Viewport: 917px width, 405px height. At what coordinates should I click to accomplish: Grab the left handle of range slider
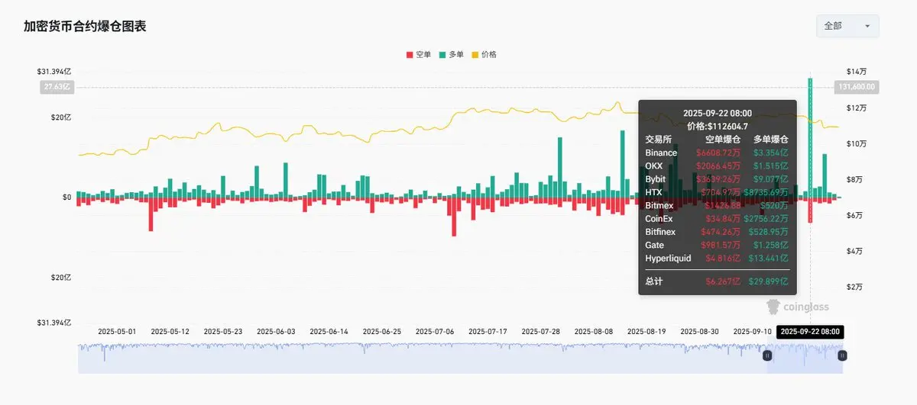[x=767, y=355]
